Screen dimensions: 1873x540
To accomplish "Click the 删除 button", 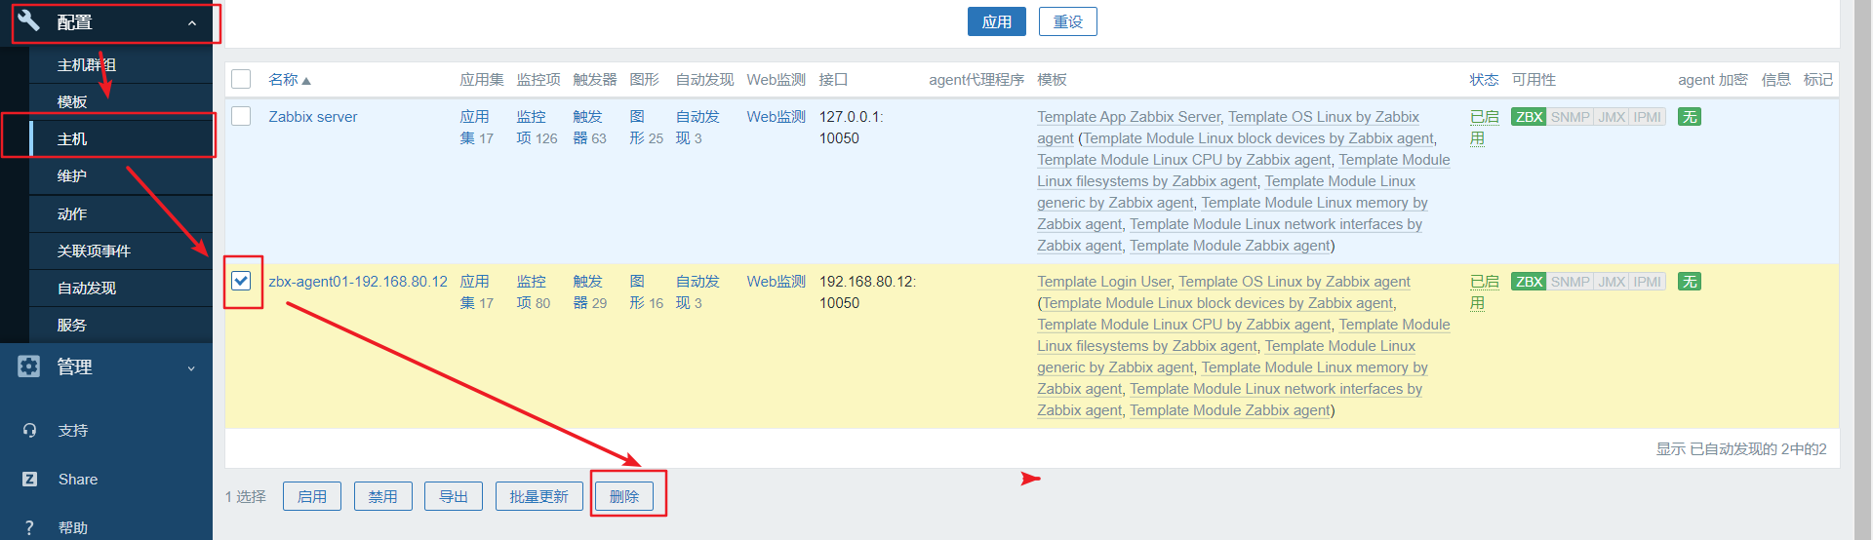I will point(624,496).
